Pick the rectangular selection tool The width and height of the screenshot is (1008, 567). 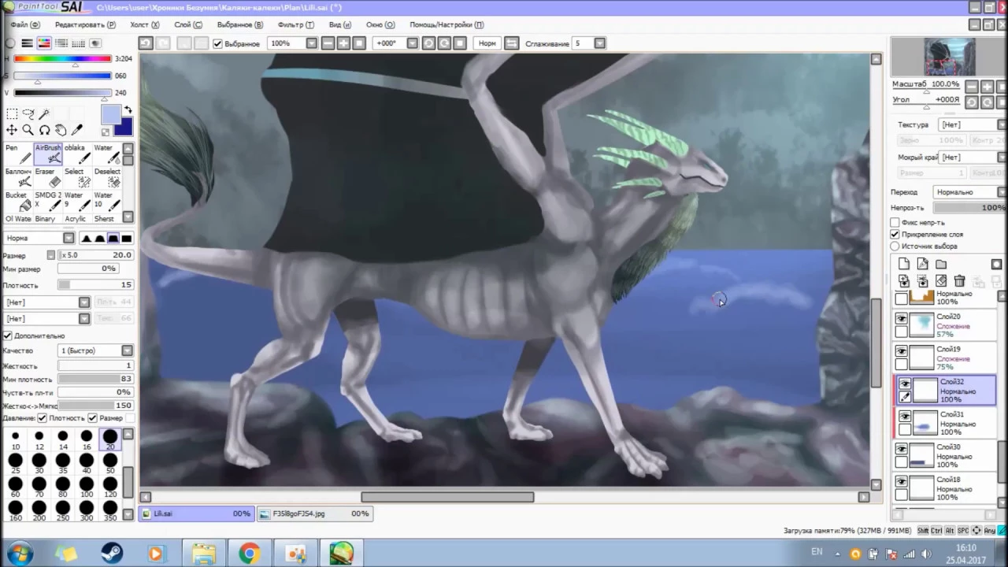tap(12, 114)
